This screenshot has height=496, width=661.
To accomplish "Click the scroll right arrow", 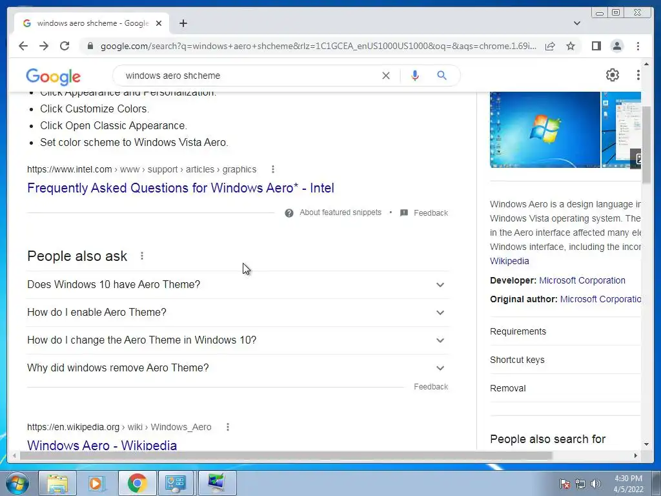I will click(636, 455).
